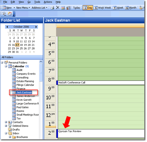Click the Print icon in toolbar

52,8
